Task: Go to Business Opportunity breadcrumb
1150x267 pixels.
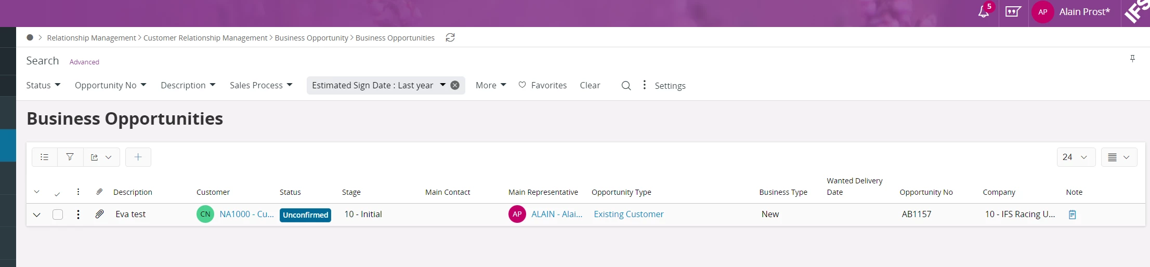Action: coord(311,38)
